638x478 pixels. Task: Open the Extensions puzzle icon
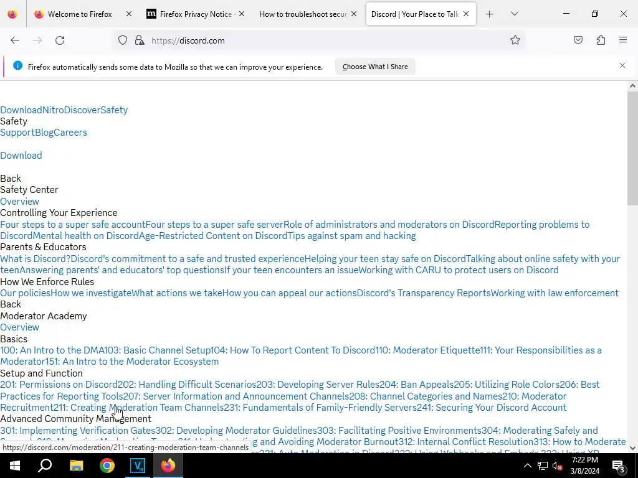pos(601,40)
